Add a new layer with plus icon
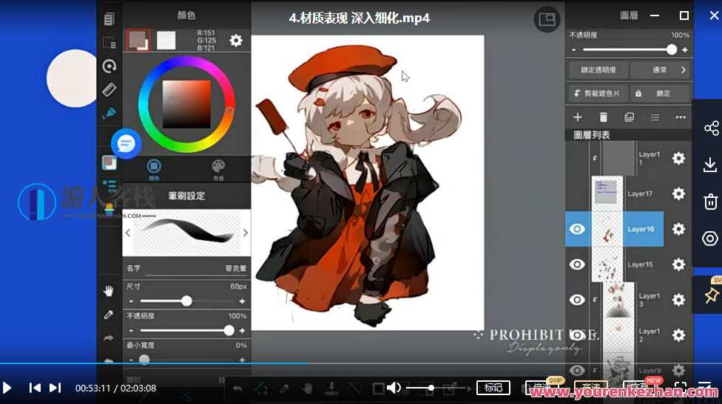 click(x=578, y=117)
